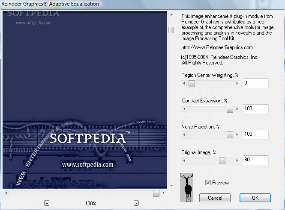Image resolution: width=285 pixels, height=210 pixels.
Task: Click Contrast Expansion slider left arrow
Action: point(184,109)
